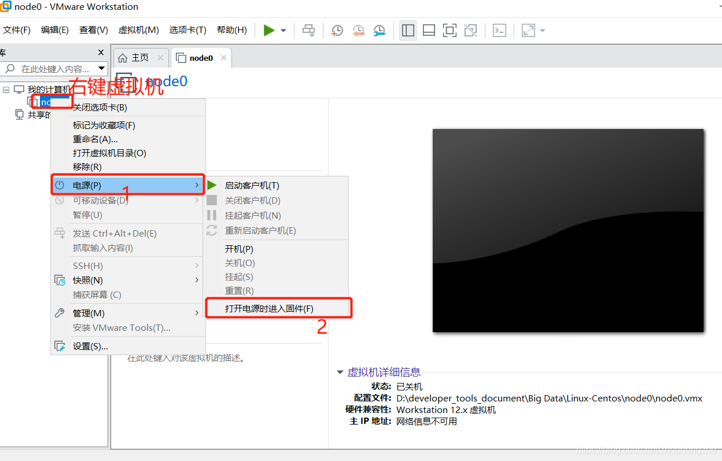
Task: Choose 启动客户机(T) in power submenu
Action: pyautogui.click(x=277, y=185)
